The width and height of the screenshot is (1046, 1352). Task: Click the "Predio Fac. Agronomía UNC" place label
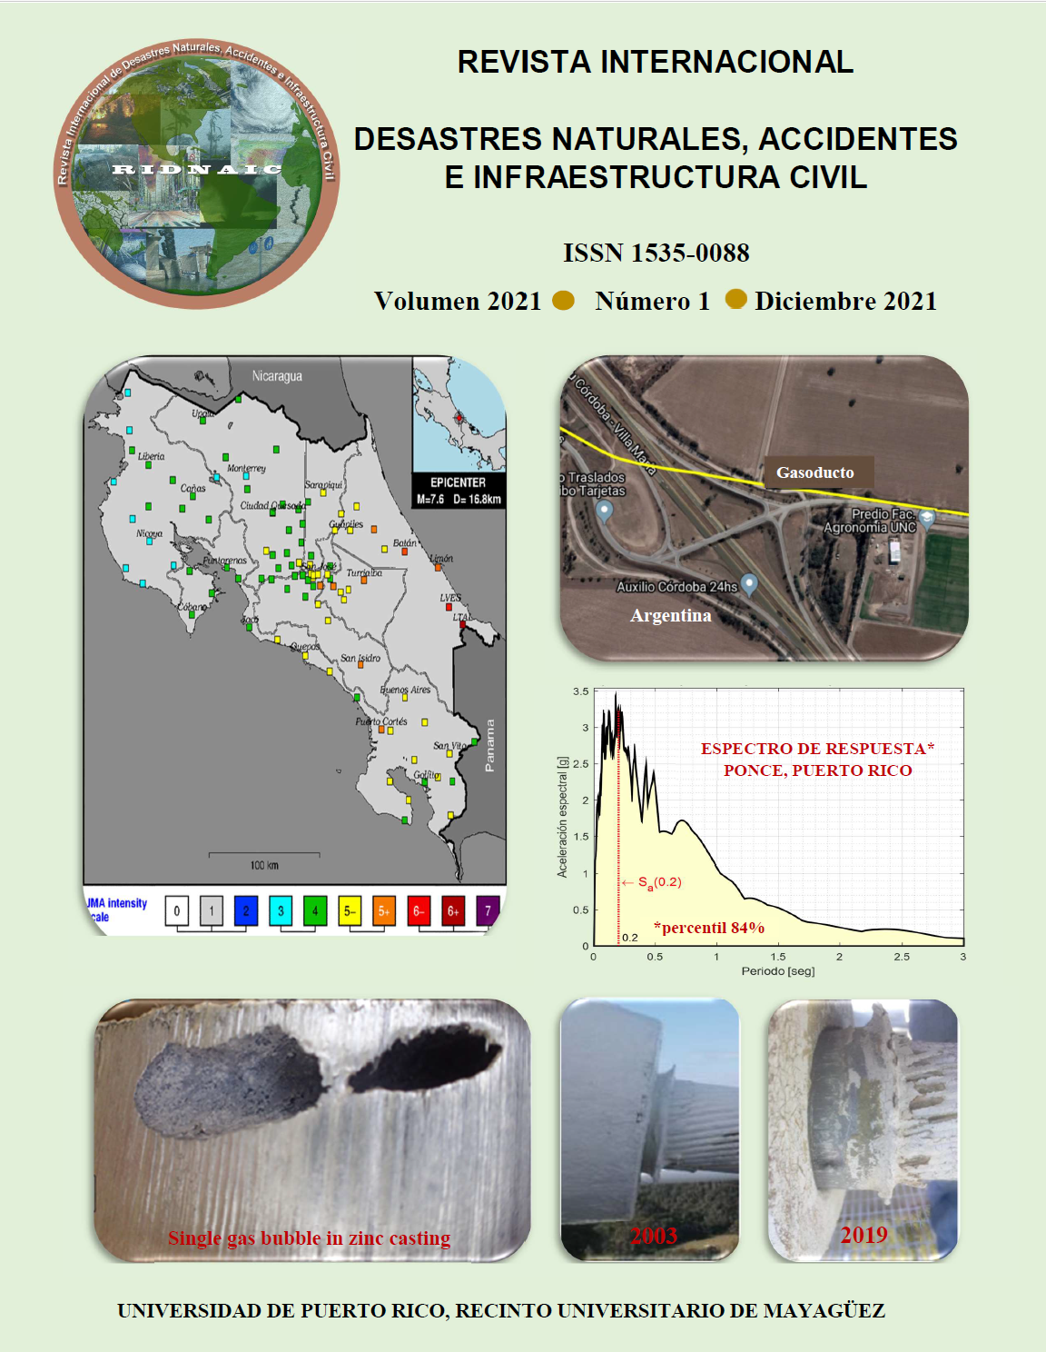[x=871, y=521]
